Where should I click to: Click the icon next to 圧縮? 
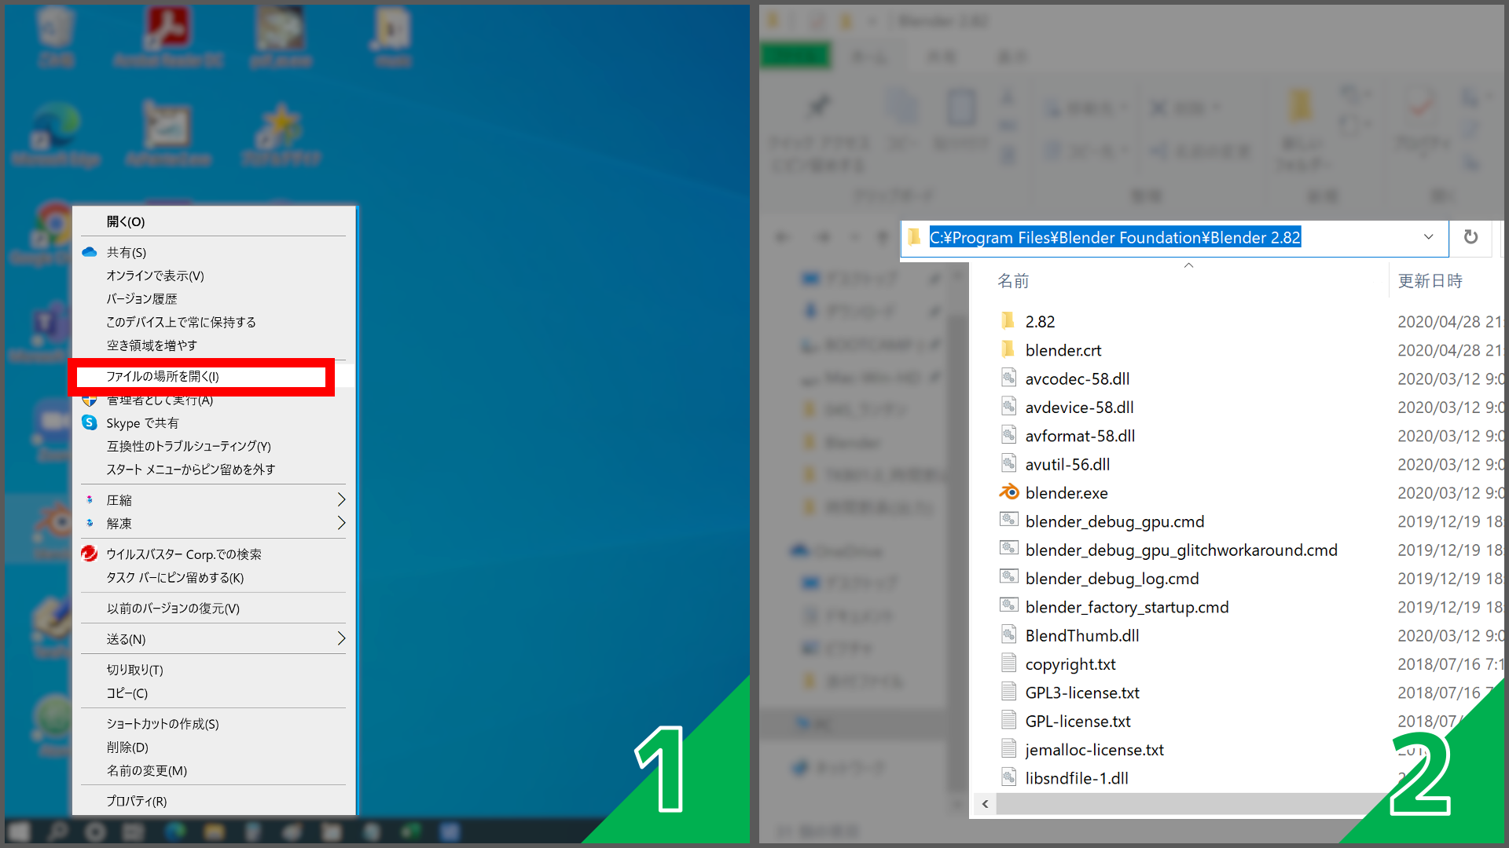tap(90, 499)
